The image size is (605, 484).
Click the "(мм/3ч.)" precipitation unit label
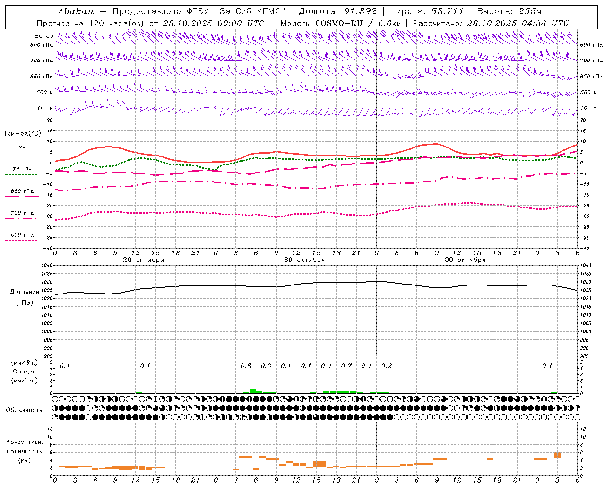(x=25, y=363)
